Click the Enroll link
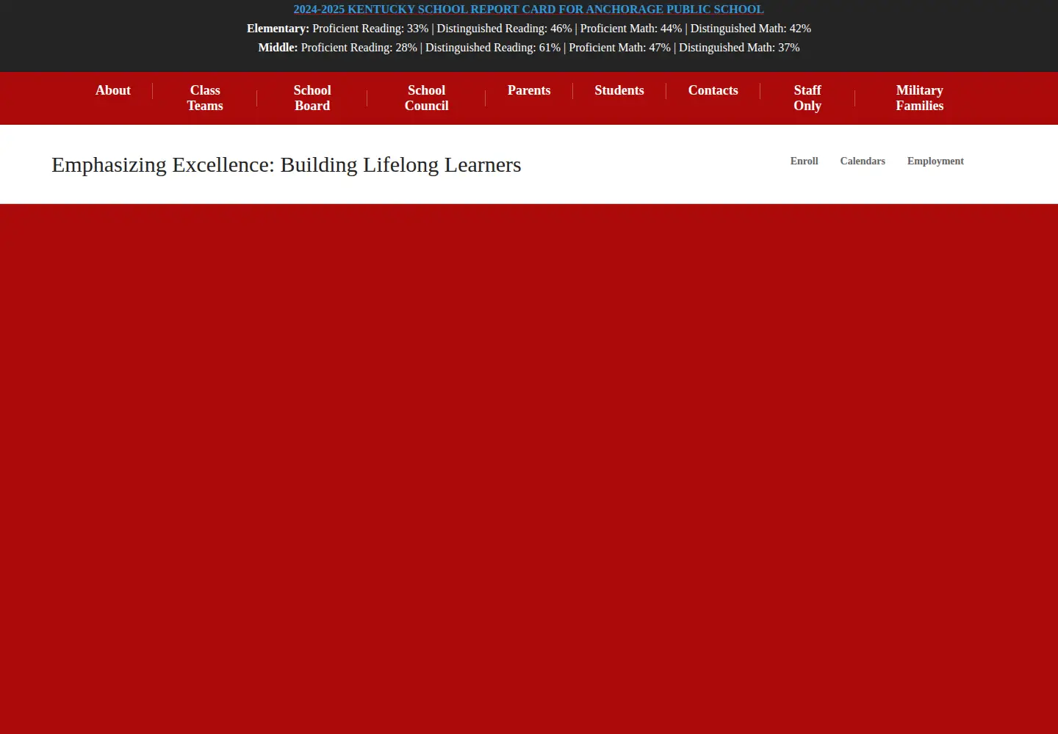The width and height of the screenshot is (1058, 734). tap(804, 161)
